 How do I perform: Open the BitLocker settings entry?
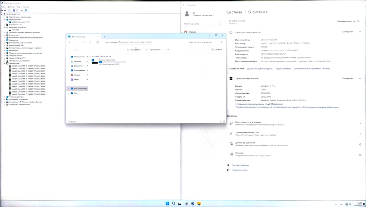tap(296, 154)
